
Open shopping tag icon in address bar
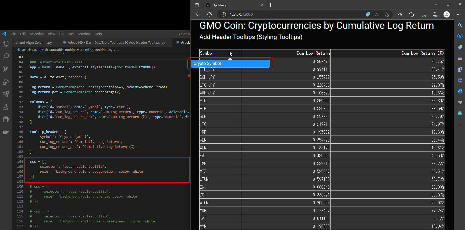point(368,14)
